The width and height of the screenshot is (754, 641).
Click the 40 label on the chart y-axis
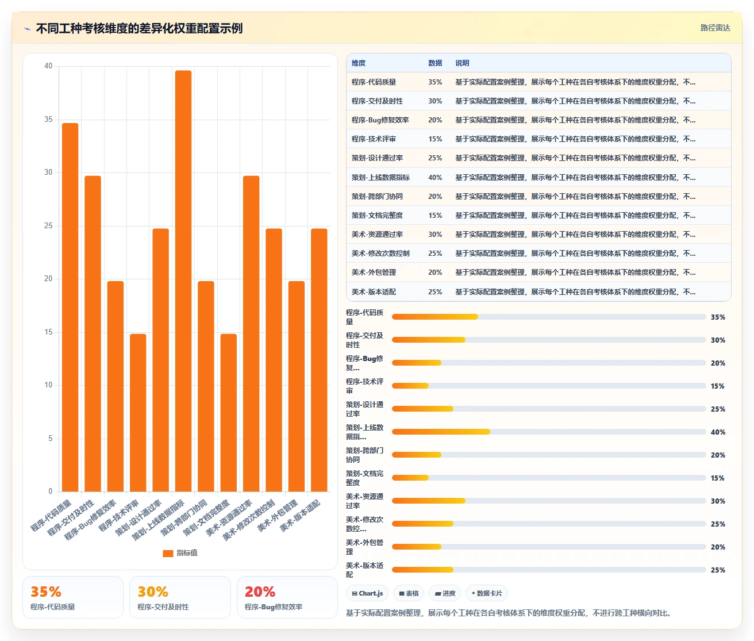[x=48, y=66]
